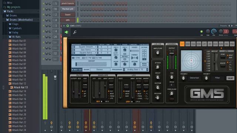Click the Release knob
The image size is (237, 133).
(158, 98)
